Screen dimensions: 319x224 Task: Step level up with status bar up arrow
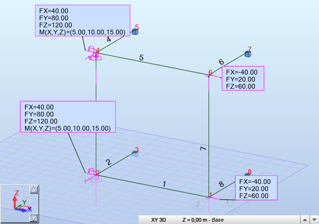tap(305, 220)
